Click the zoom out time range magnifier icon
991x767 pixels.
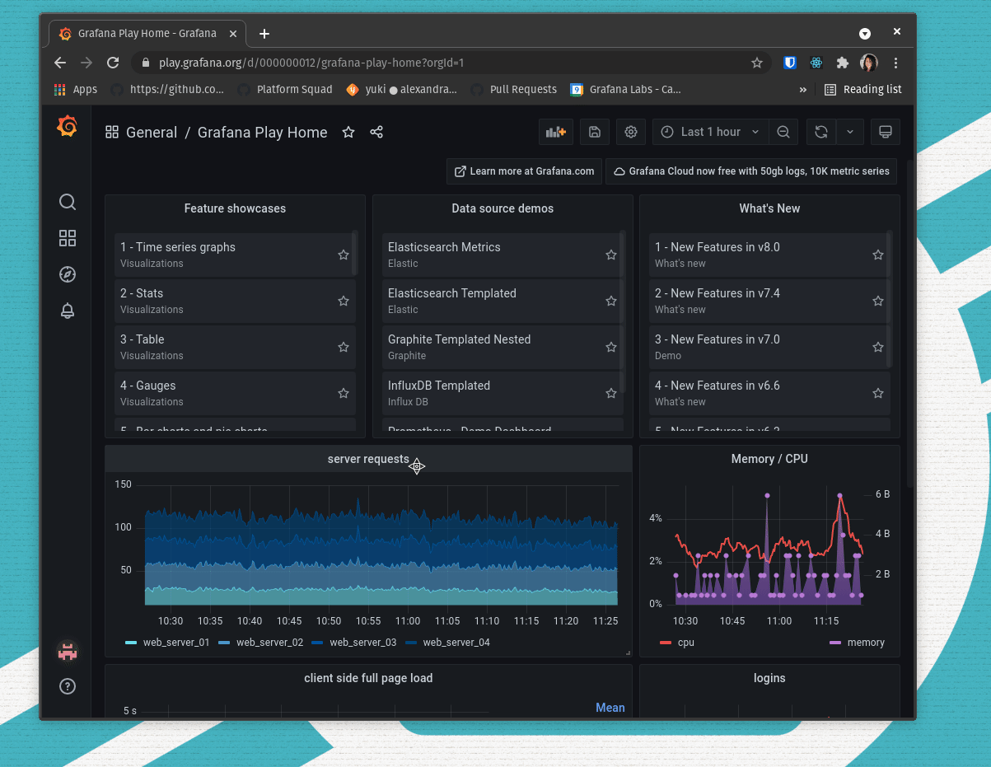[783, 132]
